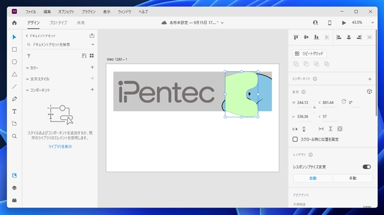
Task: Toggle responsive resize switch
Action: click(366, 167)
